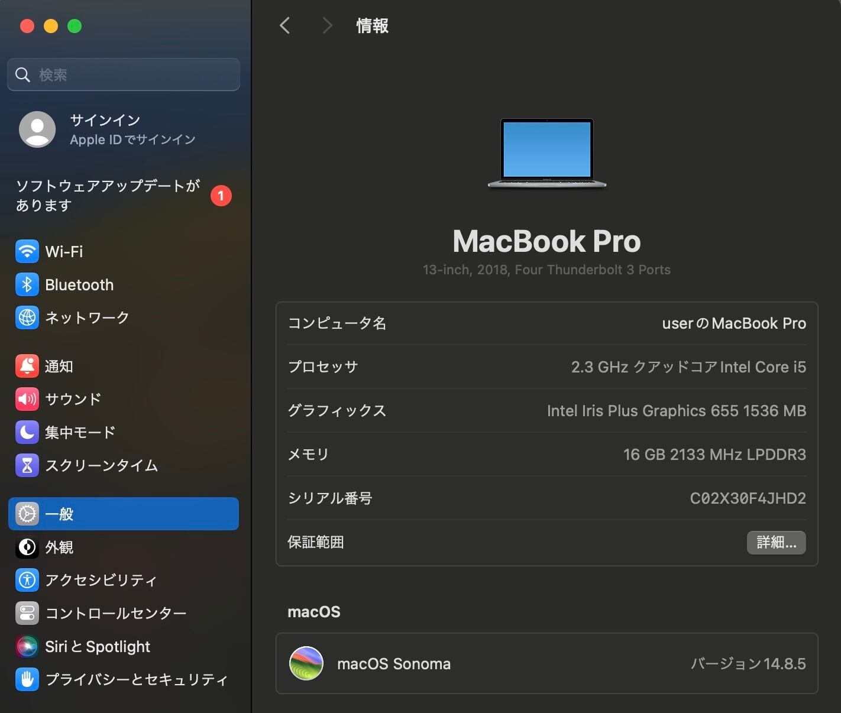Screen dimensions: 841x713
Task: Click the 13-inch, 2018 model description
Action: tap(547, 270)
